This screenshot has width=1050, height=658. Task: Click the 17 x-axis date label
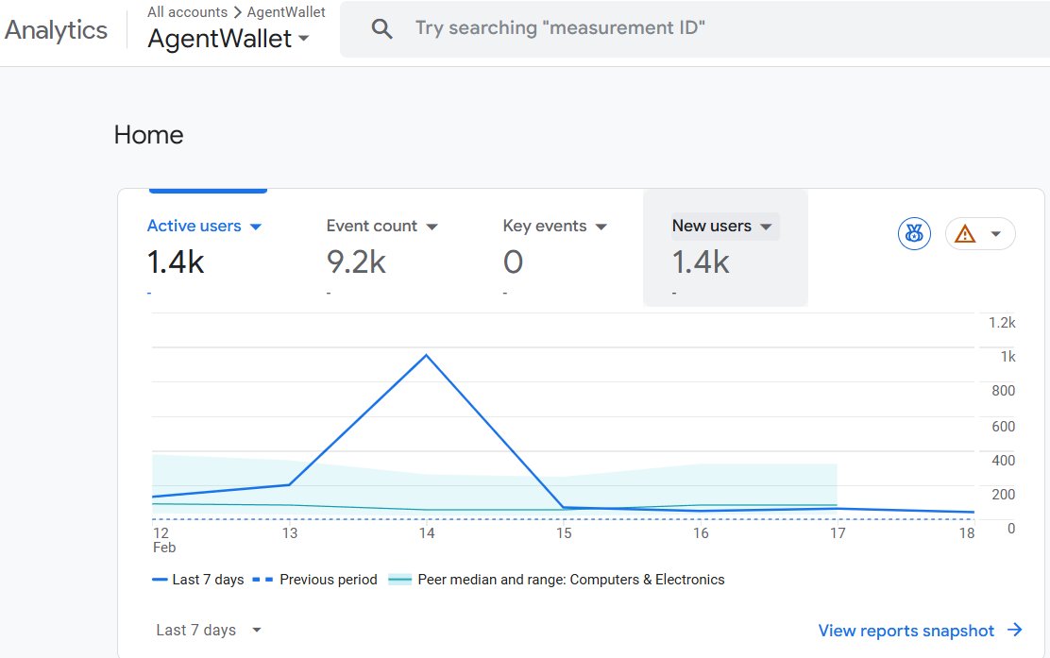tap(838, 533)
